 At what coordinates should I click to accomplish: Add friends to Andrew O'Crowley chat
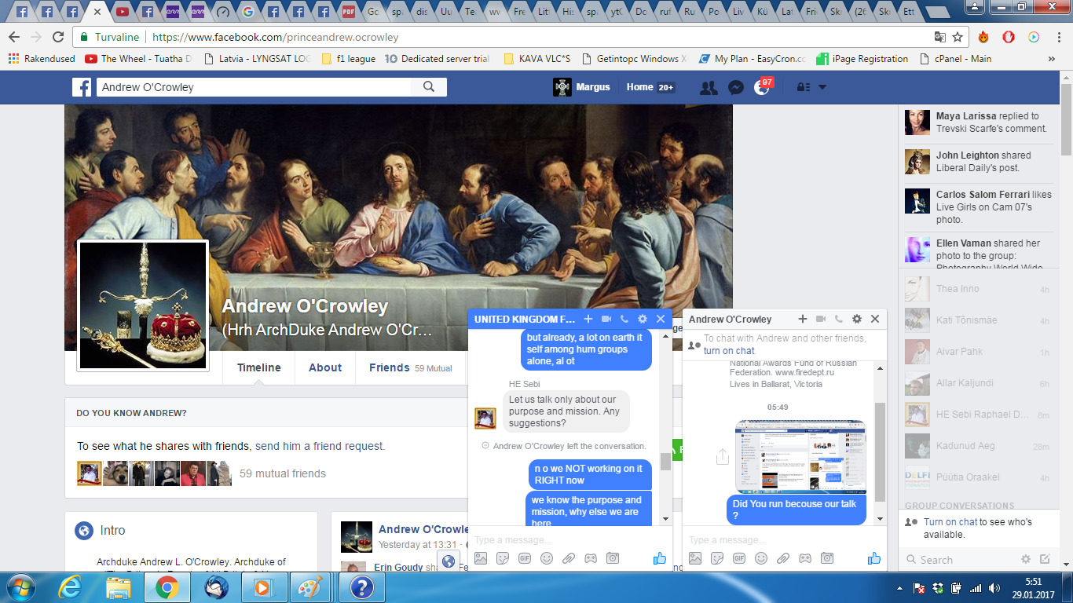(803, 319)
